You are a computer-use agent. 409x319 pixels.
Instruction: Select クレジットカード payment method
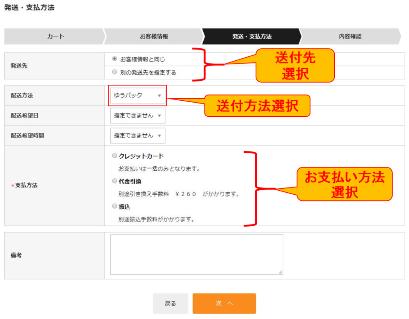(x=115, y=156)
